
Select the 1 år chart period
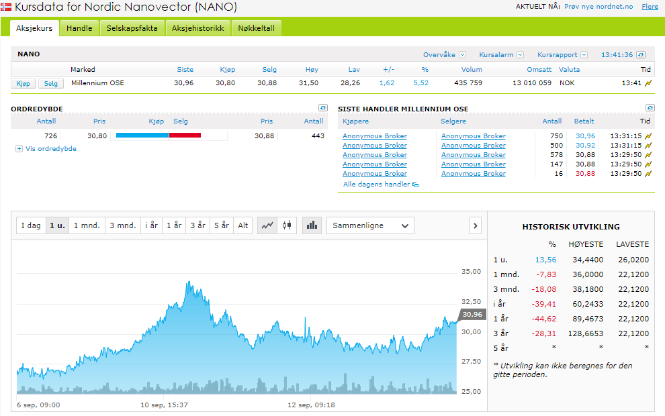click(174, 225)
